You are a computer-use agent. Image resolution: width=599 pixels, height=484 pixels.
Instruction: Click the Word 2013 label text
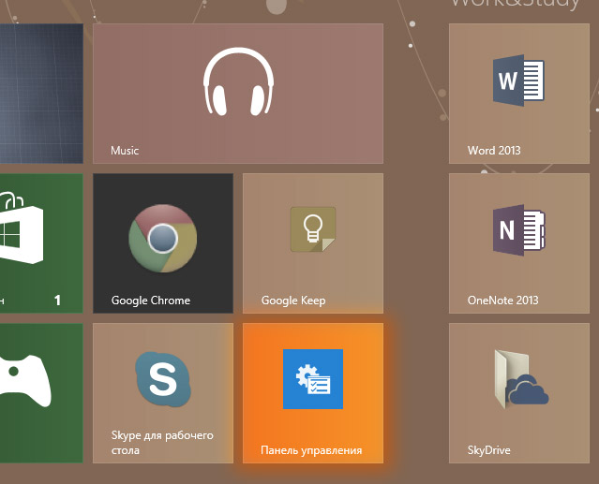(x=494, y=151)
